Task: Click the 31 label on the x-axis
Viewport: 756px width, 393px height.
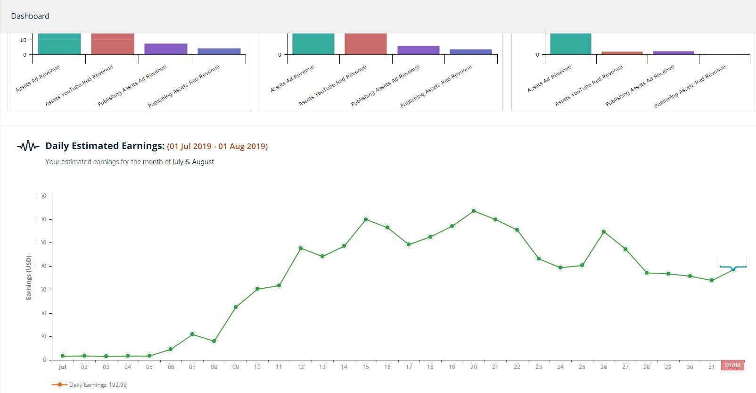Action: click(x=712, y=367)
